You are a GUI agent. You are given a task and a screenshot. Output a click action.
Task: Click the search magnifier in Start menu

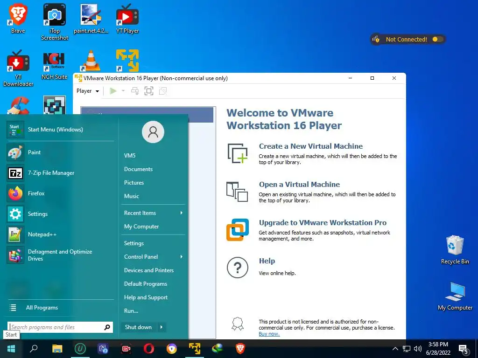pos(107,327)
